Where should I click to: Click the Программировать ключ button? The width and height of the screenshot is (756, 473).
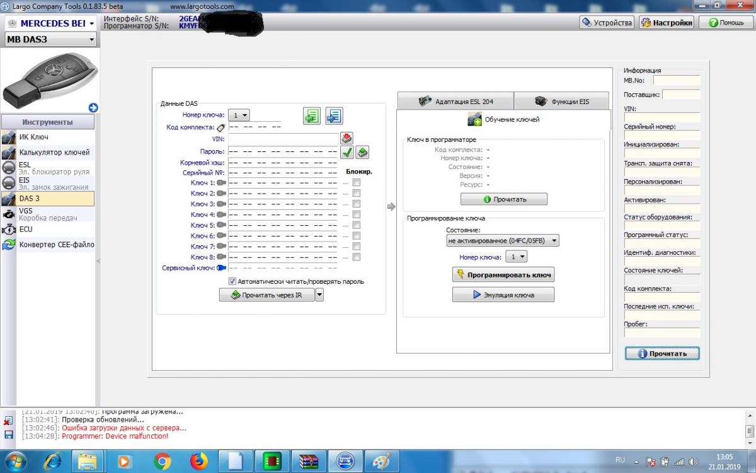coord(503,274)
